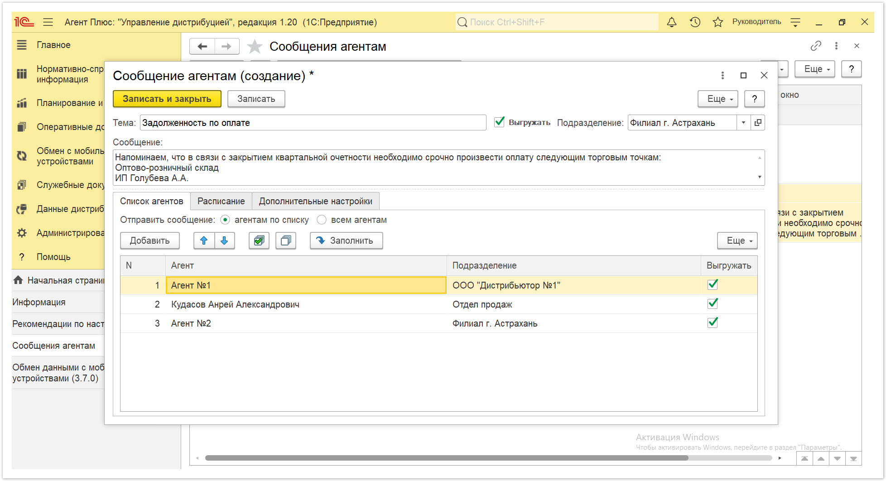Go forward with the right arrow button
This screenshot has height=481, width=886.
tap(226, 46)
